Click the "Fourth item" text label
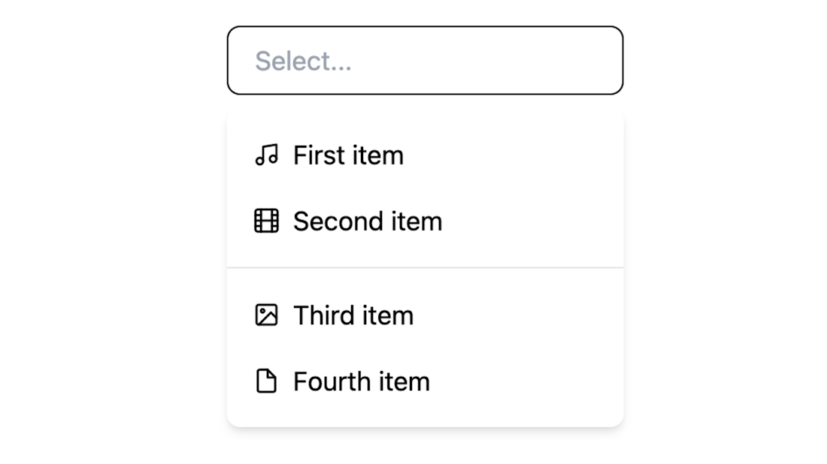Viewport: 827px width, 464px height. (x=362, y=381)
